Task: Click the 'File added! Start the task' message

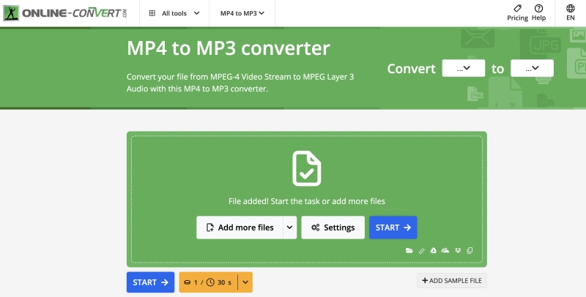Action: (306, 201)
